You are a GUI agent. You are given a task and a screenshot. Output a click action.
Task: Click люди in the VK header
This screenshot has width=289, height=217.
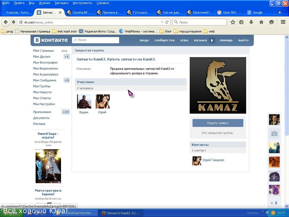(144, 40)
